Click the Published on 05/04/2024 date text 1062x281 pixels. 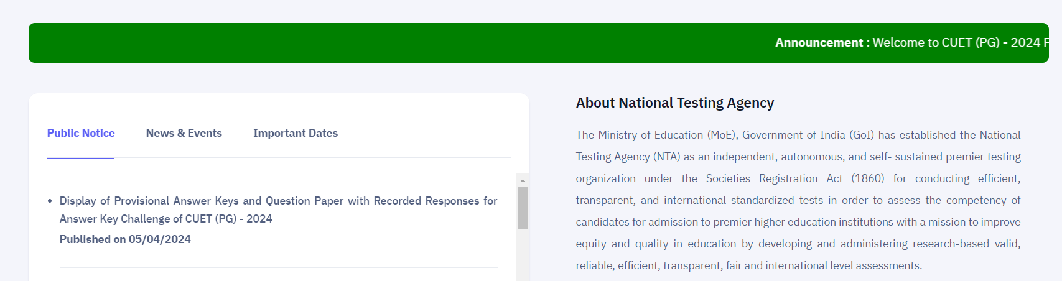(x=125, y=239)
